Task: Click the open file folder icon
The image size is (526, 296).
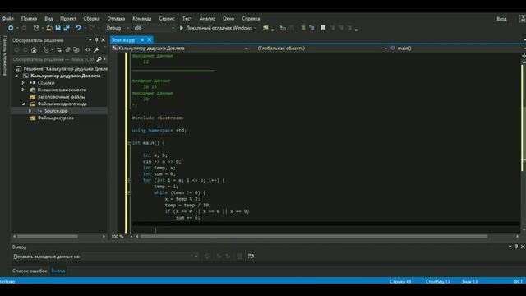Action: point(49,28)
